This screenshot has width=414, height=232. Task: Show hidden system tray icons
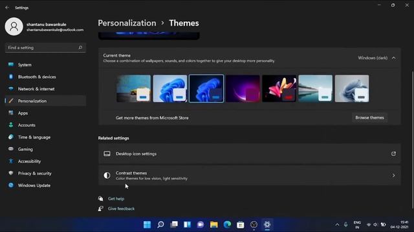(x=337, y=225)
